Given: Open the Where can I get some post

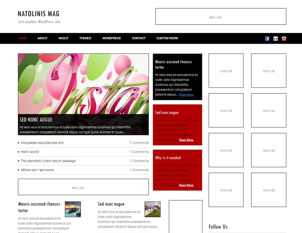Looking at the screenshot, I should [x=37, y=170].
